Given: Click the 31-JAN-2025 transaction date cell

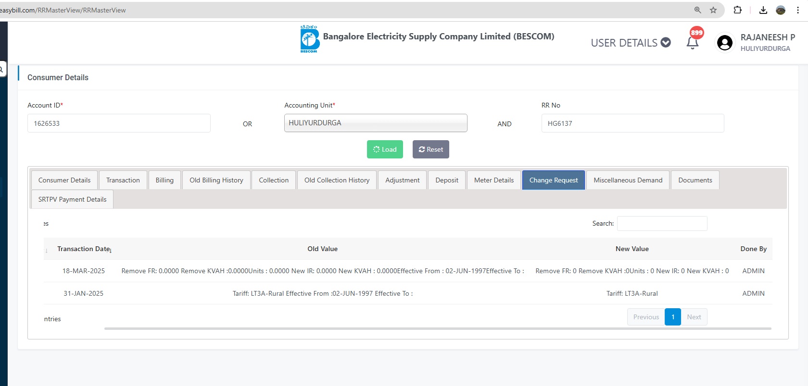Looking at the screenshot, I should (x=84, y=293).
